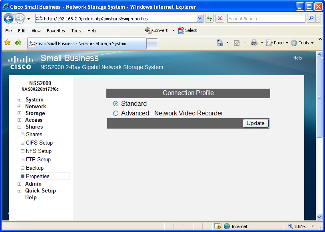Open the Home button dropdown arrow
The height and width of the screenshot is (232, 325).
tap(227, 43)
